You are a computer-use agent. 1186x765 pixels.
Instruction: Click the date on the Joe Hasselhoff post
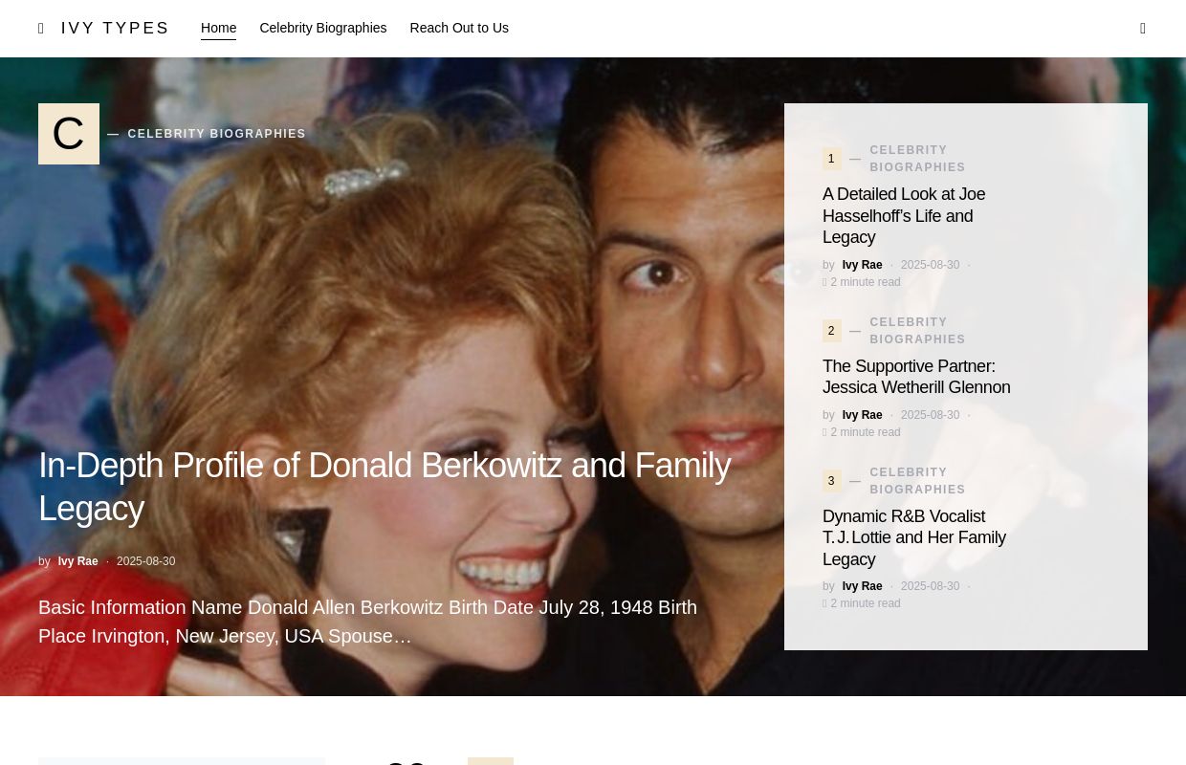930,265
